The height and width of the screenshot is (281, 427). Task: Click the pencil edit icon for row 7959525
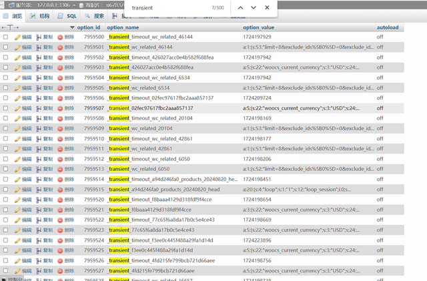coord(18,251)
